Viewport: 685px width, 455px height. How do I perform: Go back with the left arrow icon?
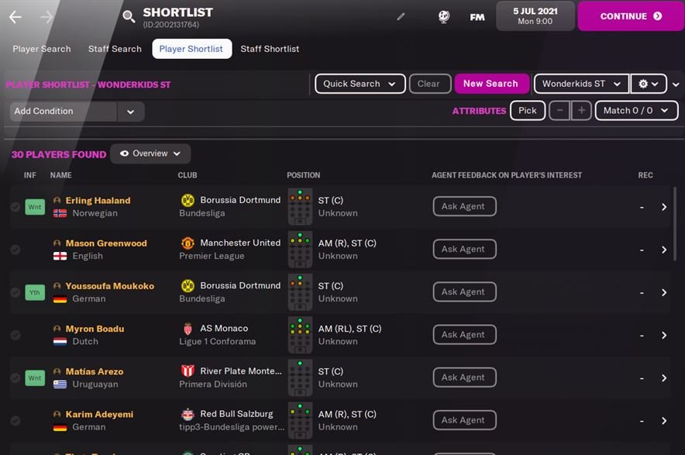click(15, 17)
